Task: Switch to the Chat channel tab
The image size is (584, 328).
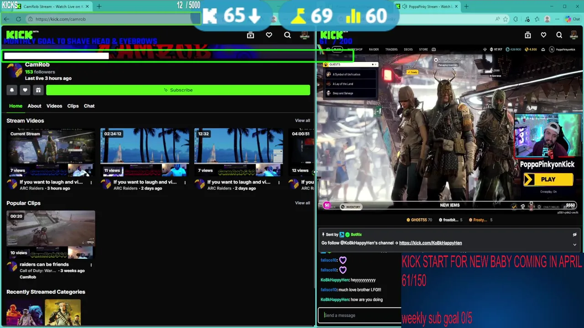Action: coord(89,106)
